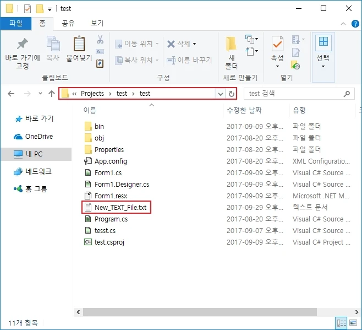Click the refresh button beside address bar

[x=232, y=94]
